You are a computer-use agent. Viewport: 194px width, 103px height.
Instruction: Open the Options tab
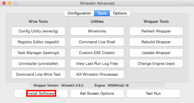point(120,13)
